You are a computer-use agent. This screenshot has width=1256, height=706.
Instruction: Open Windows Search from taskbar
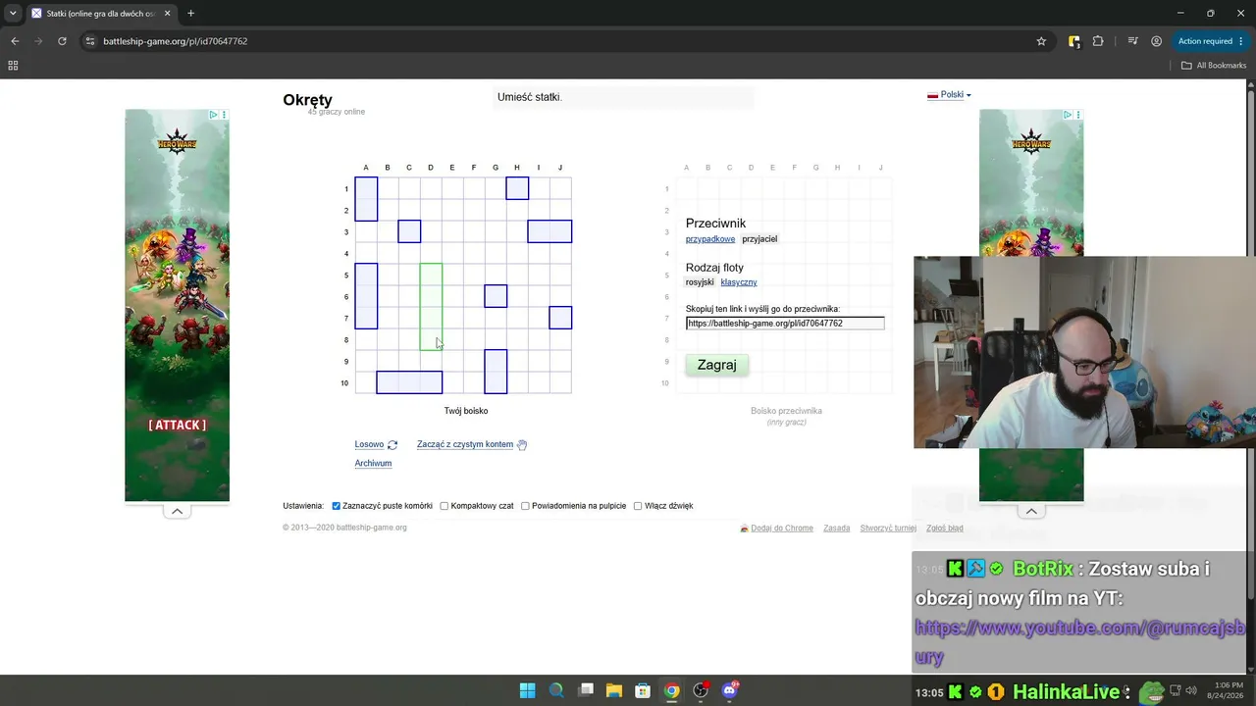[556, 690]
